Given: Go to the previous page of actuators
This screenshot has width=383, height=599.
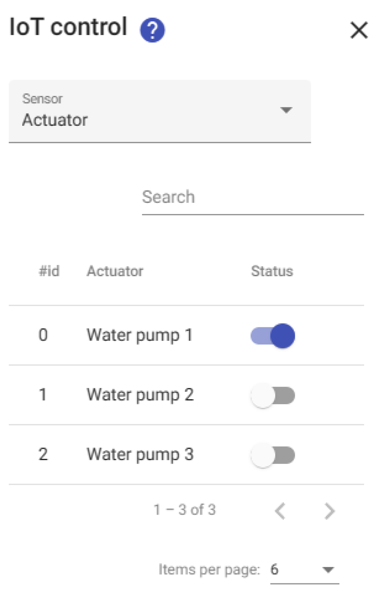Looking at the screenshot, I should coord(280,510).
